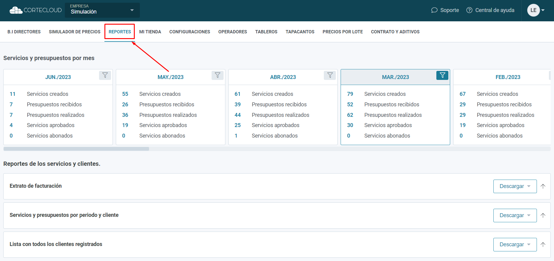Go to Operadores tab
Viewport: 554px width, 261px height.
point(233,32)
